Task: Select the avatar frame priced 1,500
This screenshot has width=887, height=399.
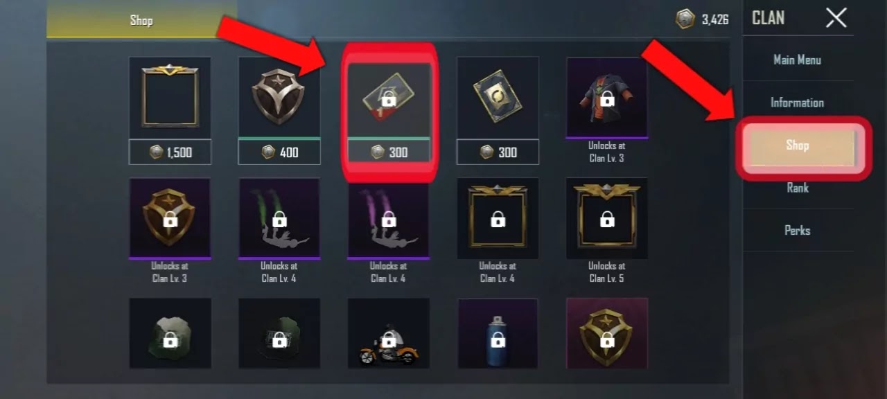Action: pyautogui.click(x=170, y=111)
